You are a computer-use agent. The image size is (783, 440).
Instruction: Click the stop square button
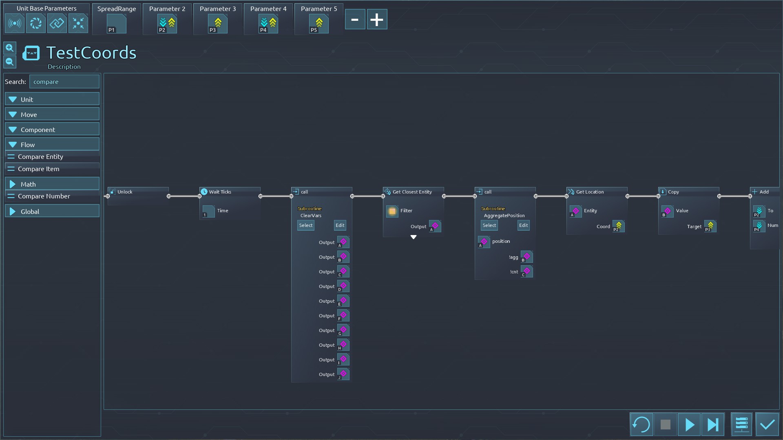pyautogui.click(x=665, y=425)
